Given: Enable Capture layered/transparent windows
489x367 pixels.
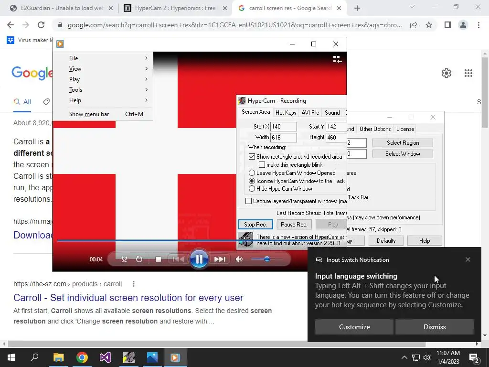Looking at the screenshot, I should (x=248, y=201).
